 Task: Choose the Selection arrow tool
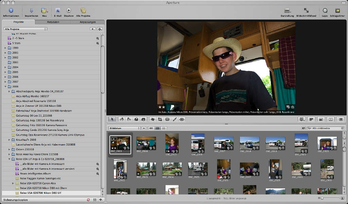pos(112,119)
